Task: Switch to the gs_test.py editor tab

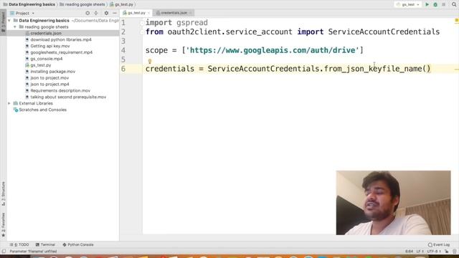Action: (x=135, y=13)
